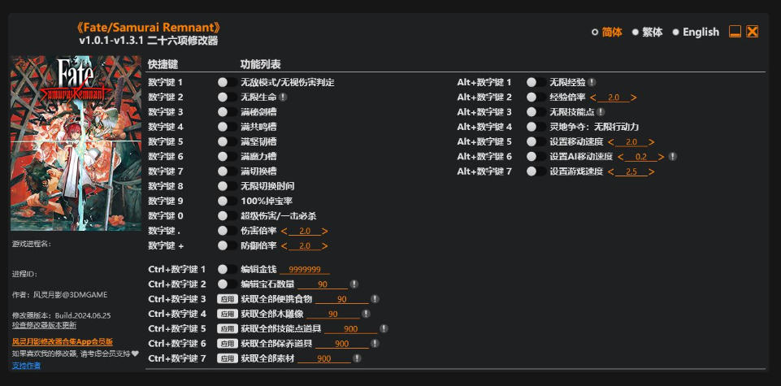The height and width of the screenshot is (386, 781).
Task: Enable 满切换槽 switch
Action: [x=227, y=171]
